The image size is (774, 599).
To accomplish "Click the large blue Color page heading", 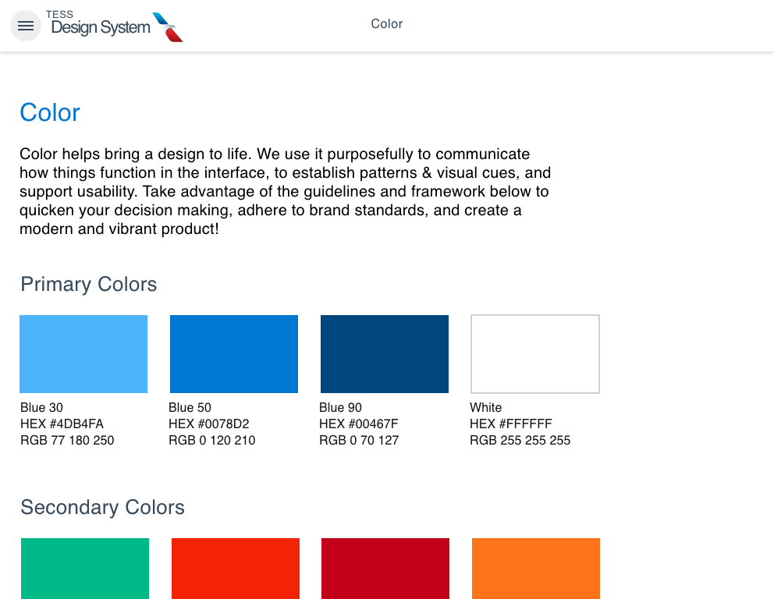I will 50,112.
